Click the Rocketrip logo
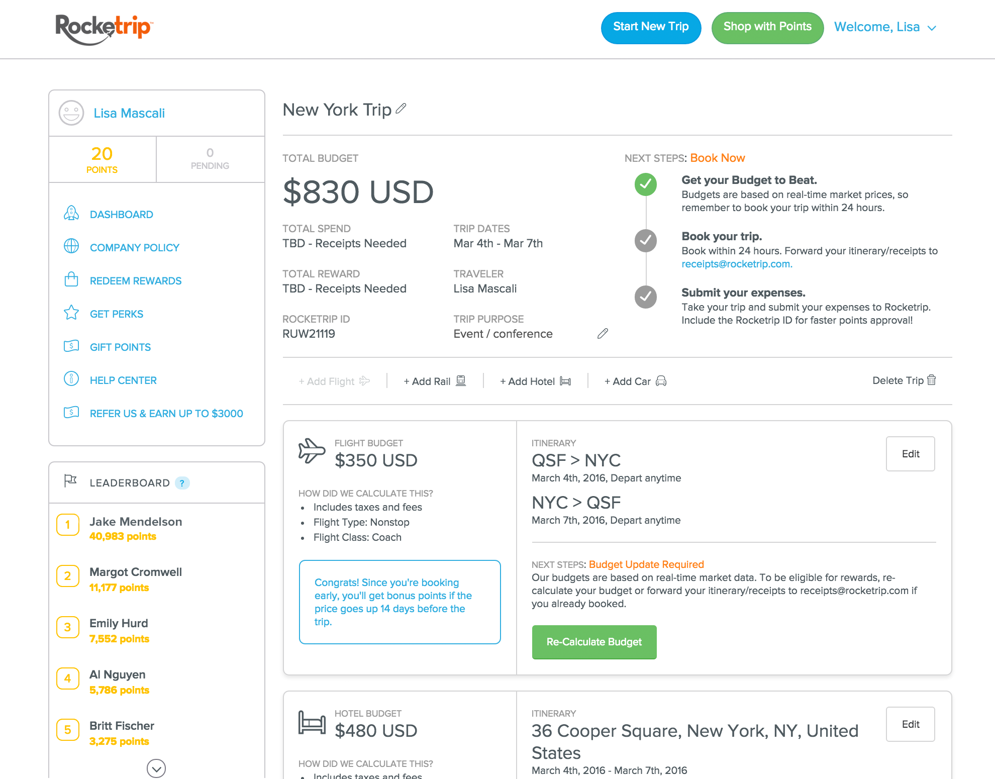Image resolution: width=995 pixels, height=779 pixels. tap(104, 28)
